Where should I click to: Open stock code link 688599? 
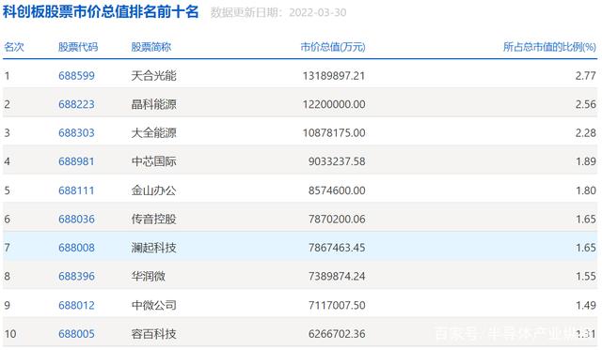[76, 75]
